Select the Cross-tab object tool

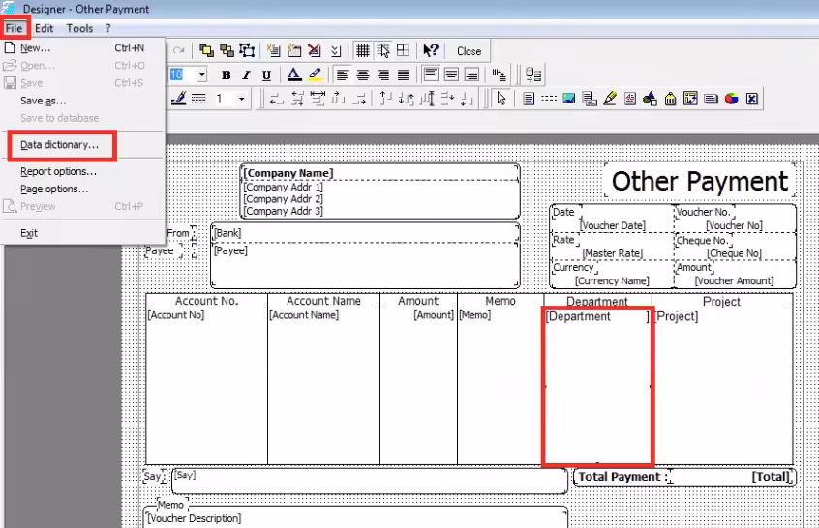point(690,99)
